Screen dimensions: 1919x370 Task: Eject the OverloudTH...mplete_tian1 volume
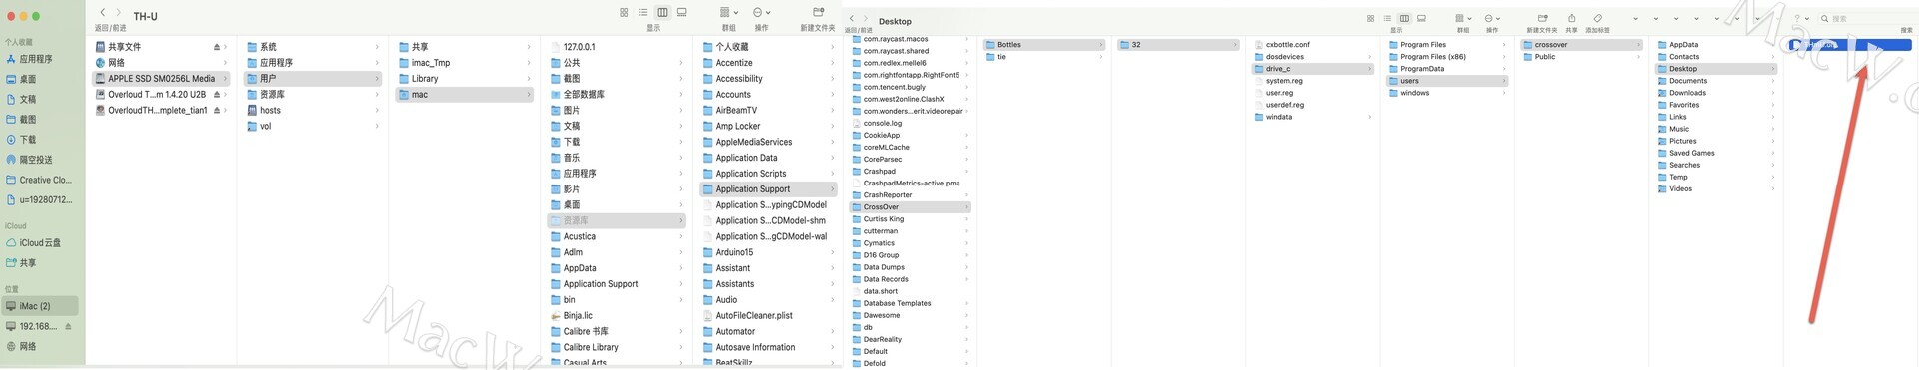217,111
